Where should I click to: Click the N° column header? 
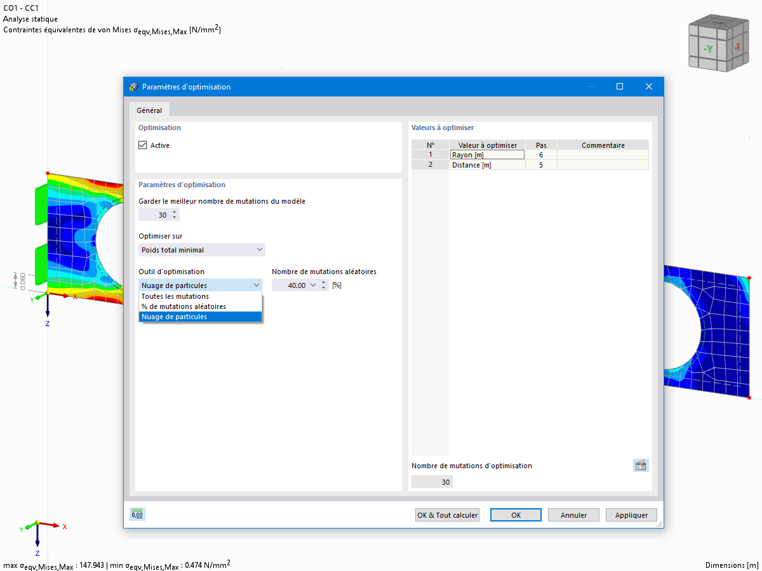click(430, 145)
